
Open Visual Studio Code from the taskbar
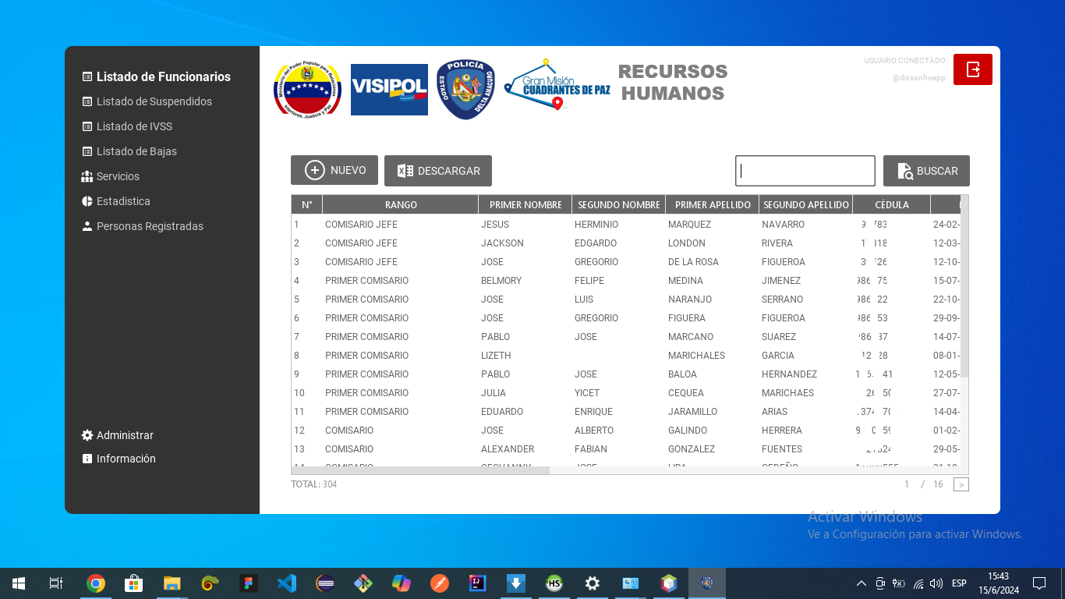[286, 583]
